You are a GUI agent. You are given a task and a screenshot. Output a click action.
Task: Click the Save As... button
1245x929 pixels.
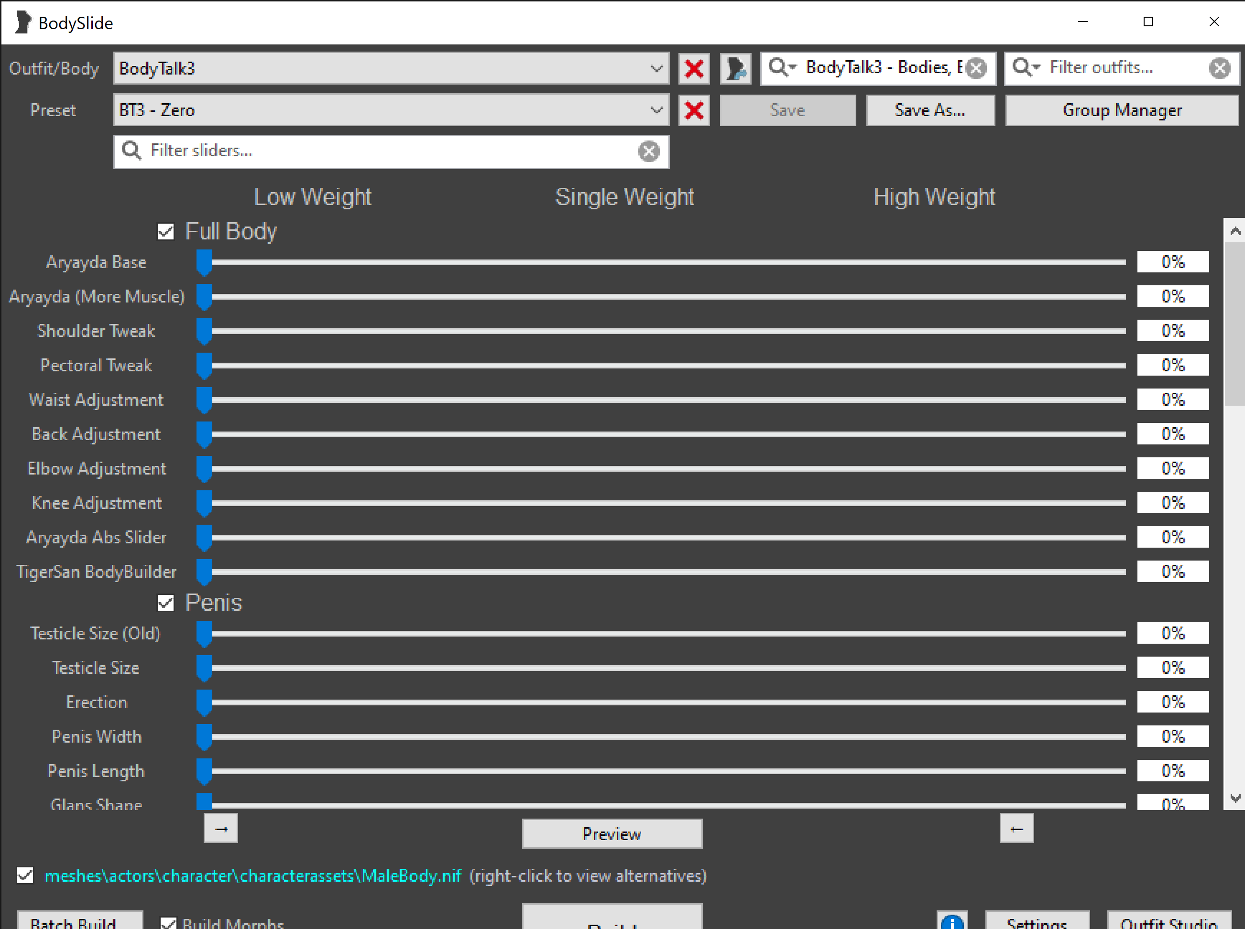pyautogui.click(x=929, y=110)
